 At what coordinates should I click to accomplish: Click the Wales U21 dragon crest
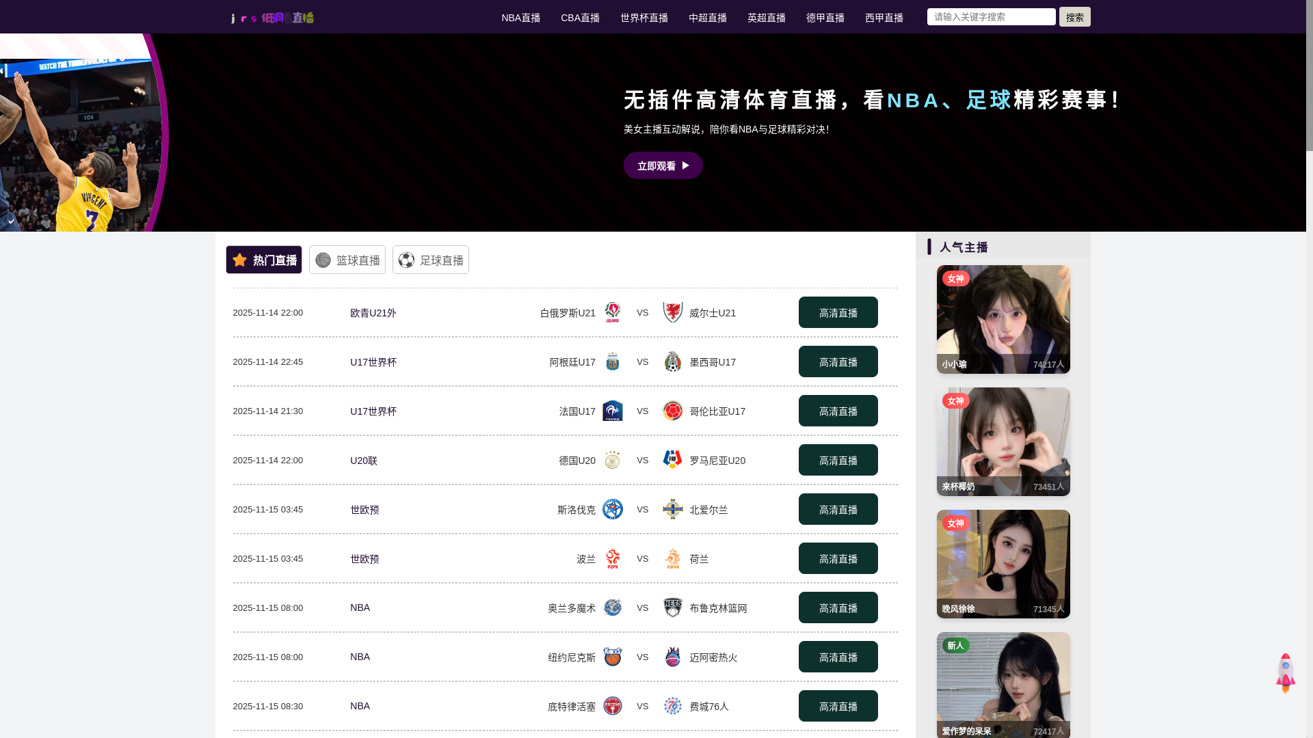(673, 312)
